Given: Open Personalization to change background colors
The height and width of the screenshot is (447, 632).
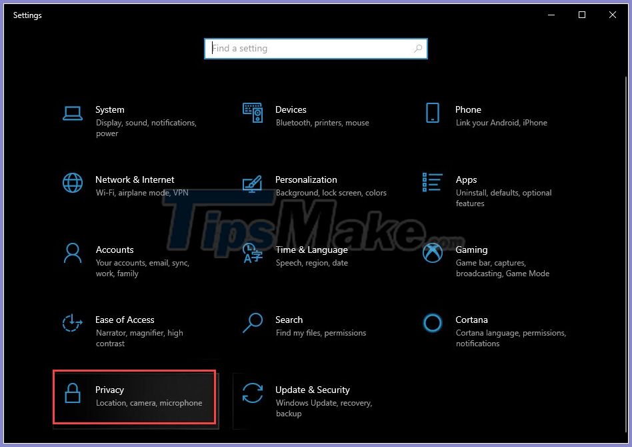Looking at the screenshot, I should 306,179.
